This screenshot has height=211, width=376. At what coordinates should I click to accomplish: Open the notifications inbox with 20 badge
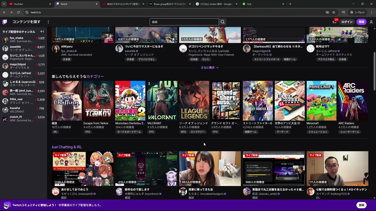click(334, 22)
